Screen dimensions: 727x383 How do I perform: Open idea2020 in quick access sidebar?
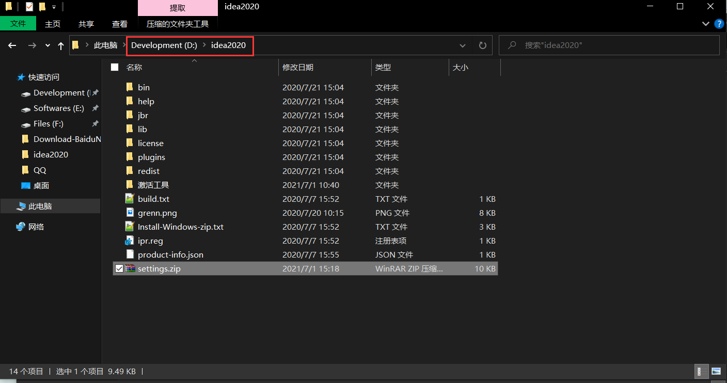point(45,155)
